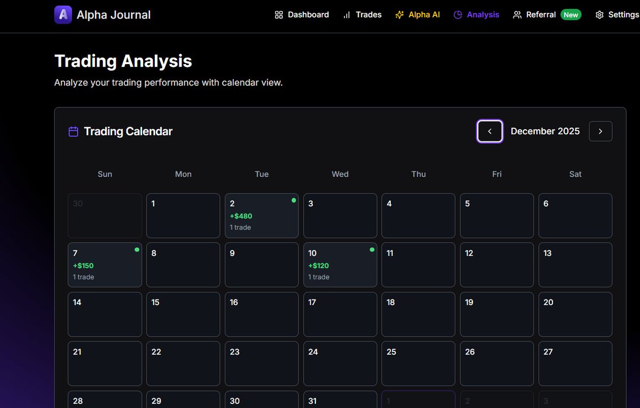640x408 pixels.
Task: Select December 27 calendar cell
Action: [575, 364]
